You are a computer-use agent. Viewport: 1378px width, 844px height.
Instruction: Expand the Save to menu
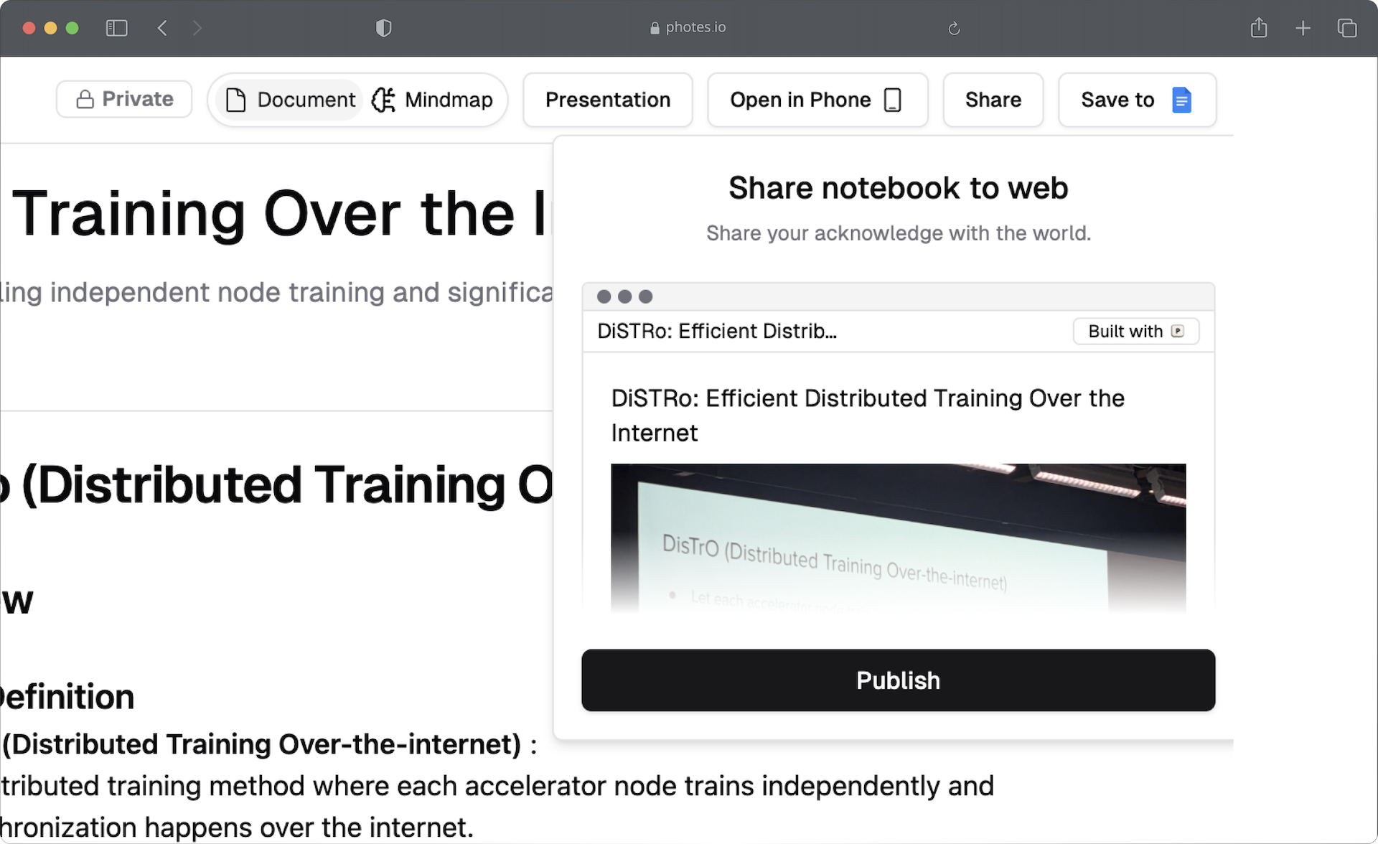click(x=1137, y=99)
